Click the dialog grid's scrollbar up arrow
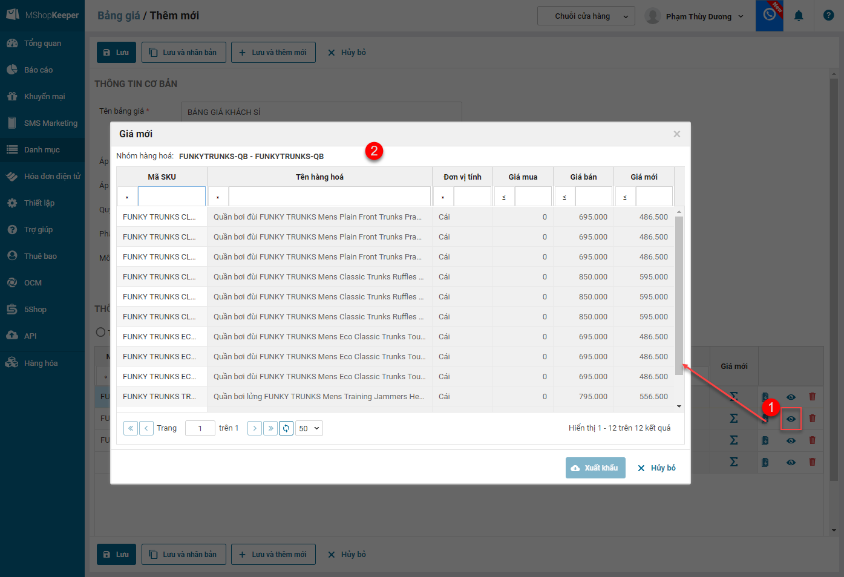This screenshot has width=844, height=577. (x=679, y=212)
